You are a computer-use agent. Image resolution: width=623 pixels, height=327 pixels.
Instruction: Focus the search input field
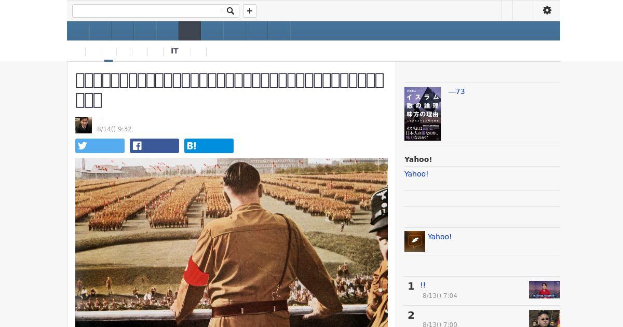tap(147, 11)
